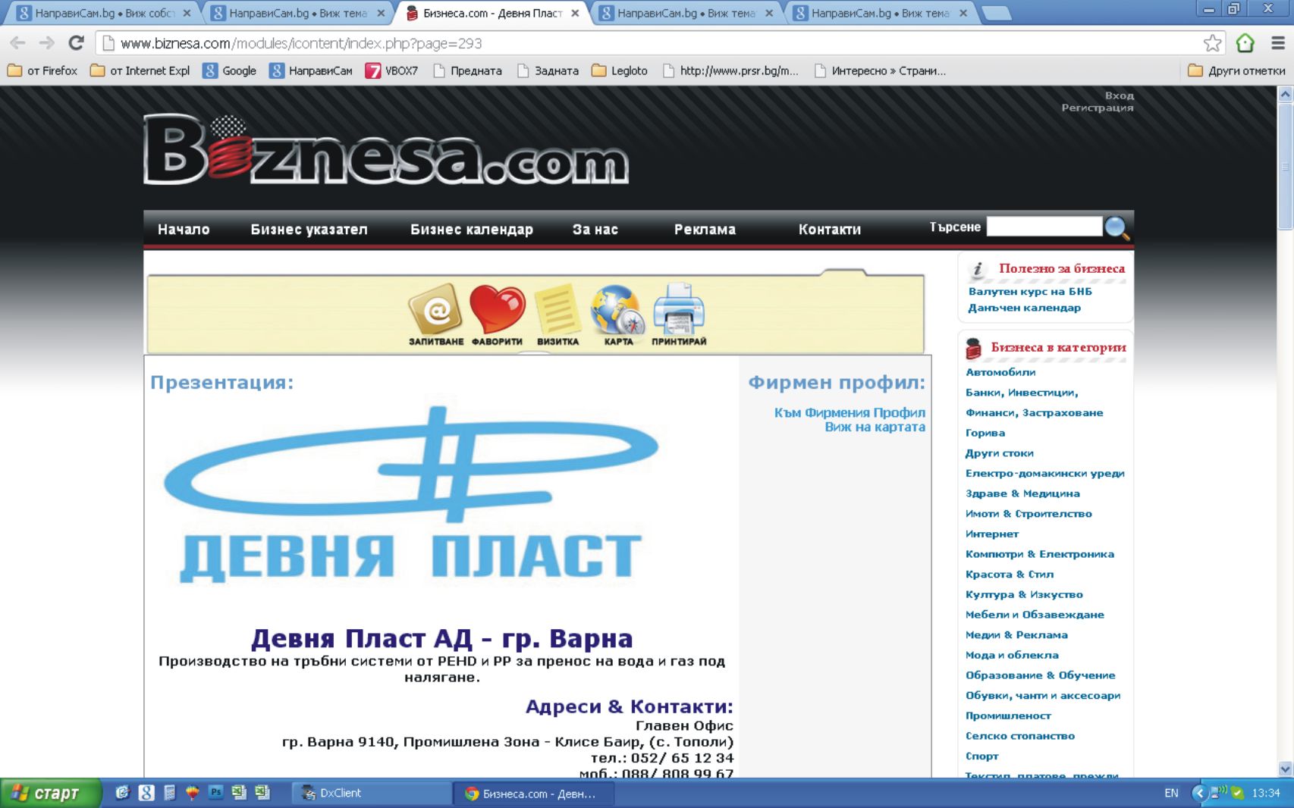The height and width of the screenshot is (808, 1294).
Task: Open the Бизнес указател menu item
Action: pos(309,230)
